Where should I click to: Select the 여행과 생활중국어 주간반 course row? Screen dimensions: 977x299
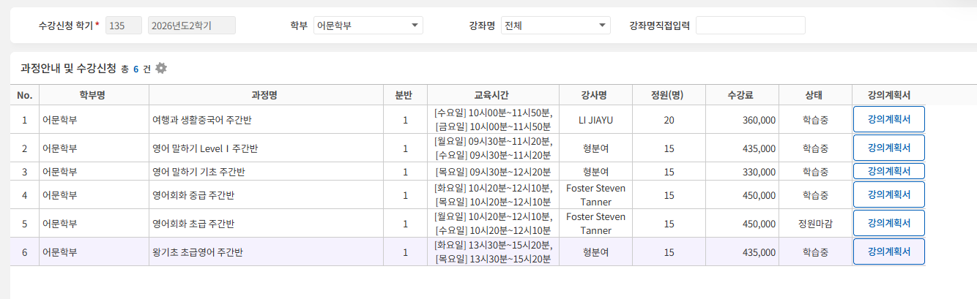coord(468,119)
